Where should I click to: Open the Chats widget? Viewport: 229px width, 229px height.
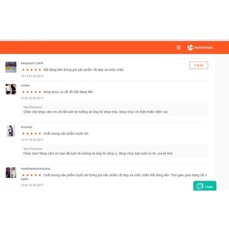point(205,186)
